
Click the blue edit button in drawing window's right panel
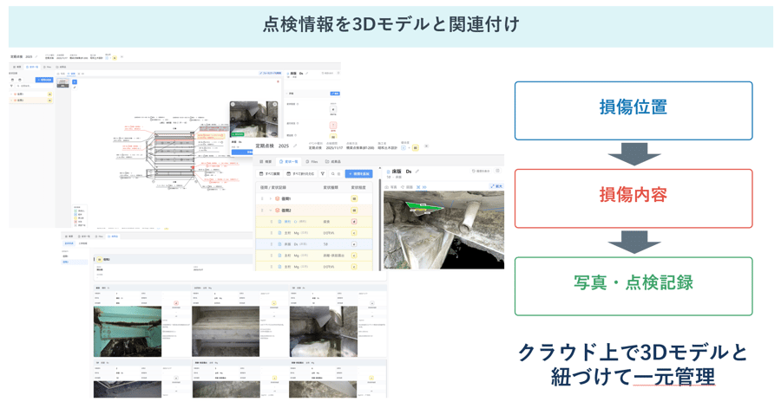[335, 94]
